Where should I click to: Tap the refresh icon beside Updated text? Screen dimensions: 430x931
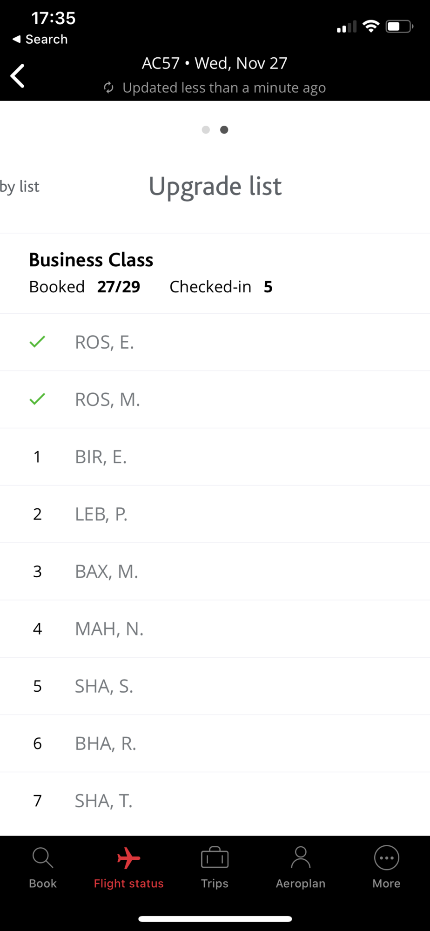click(x=108, y=88)
